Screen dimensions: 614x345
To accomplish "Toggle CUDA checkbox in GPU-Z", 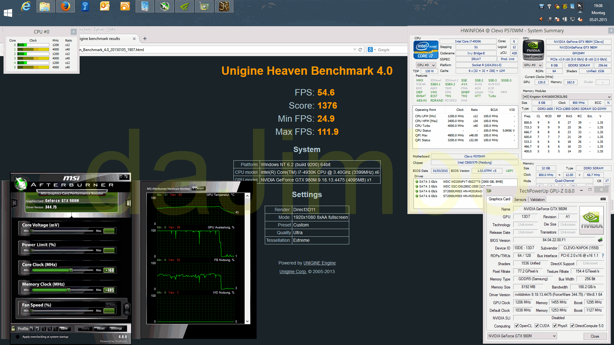I will coord(537,326).
